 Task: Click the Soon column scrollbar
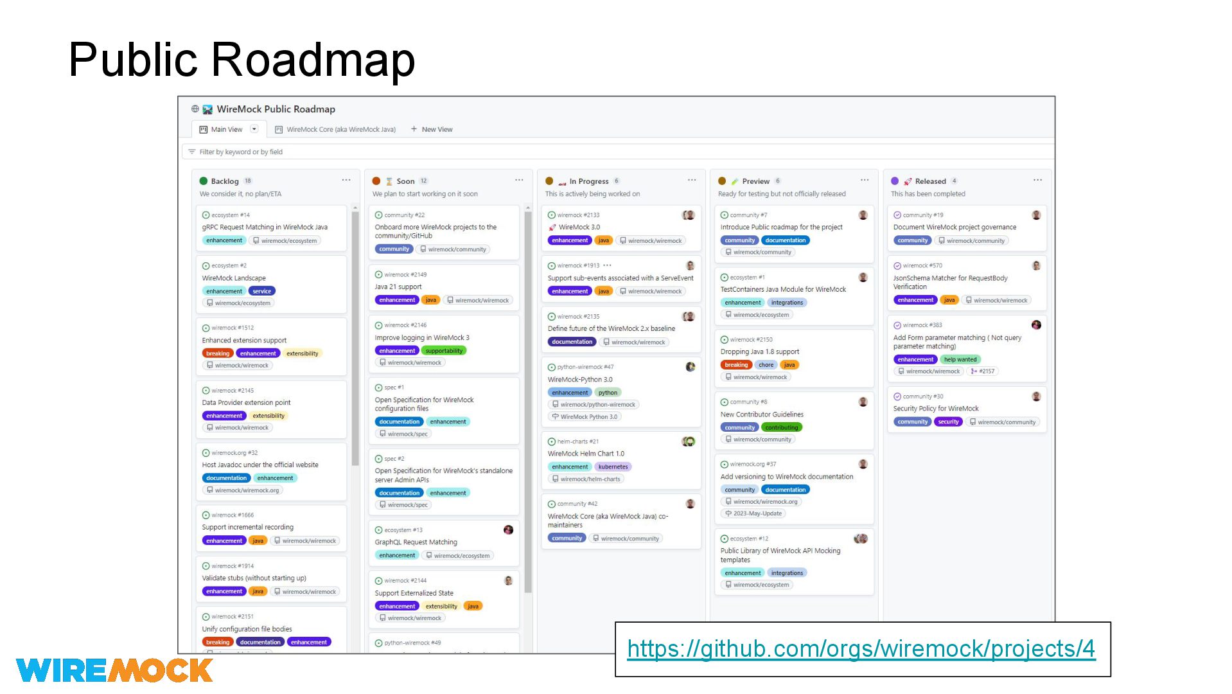(x=528, y=402)
